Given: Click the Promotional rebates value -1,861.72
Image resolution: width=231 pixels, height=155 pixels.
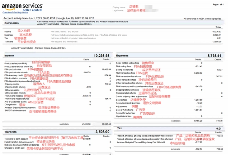Looking at the screenshot, I should (x=86, y=96).
